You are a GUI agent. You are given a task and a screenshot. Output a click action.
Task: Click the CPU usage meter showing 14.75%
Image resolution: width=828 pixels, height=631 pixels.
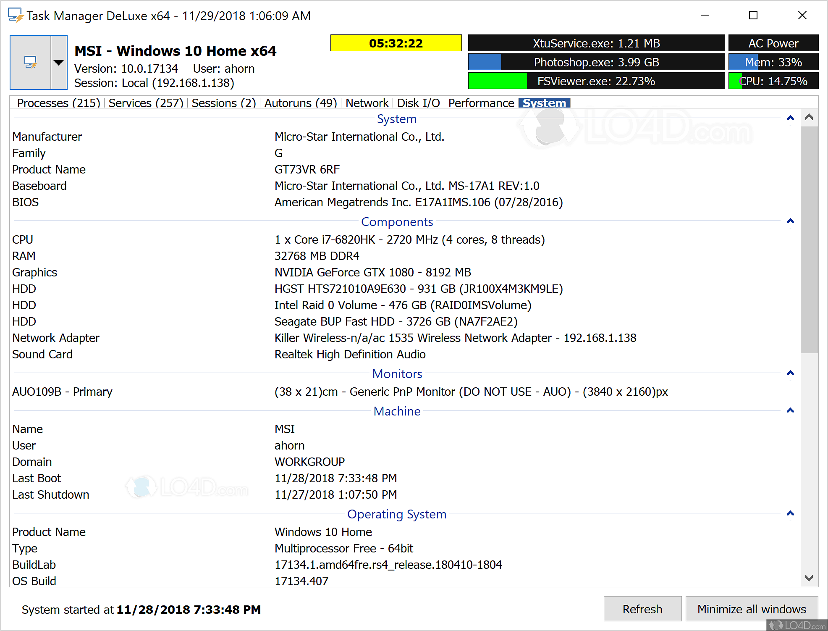[x=774, y=81]
